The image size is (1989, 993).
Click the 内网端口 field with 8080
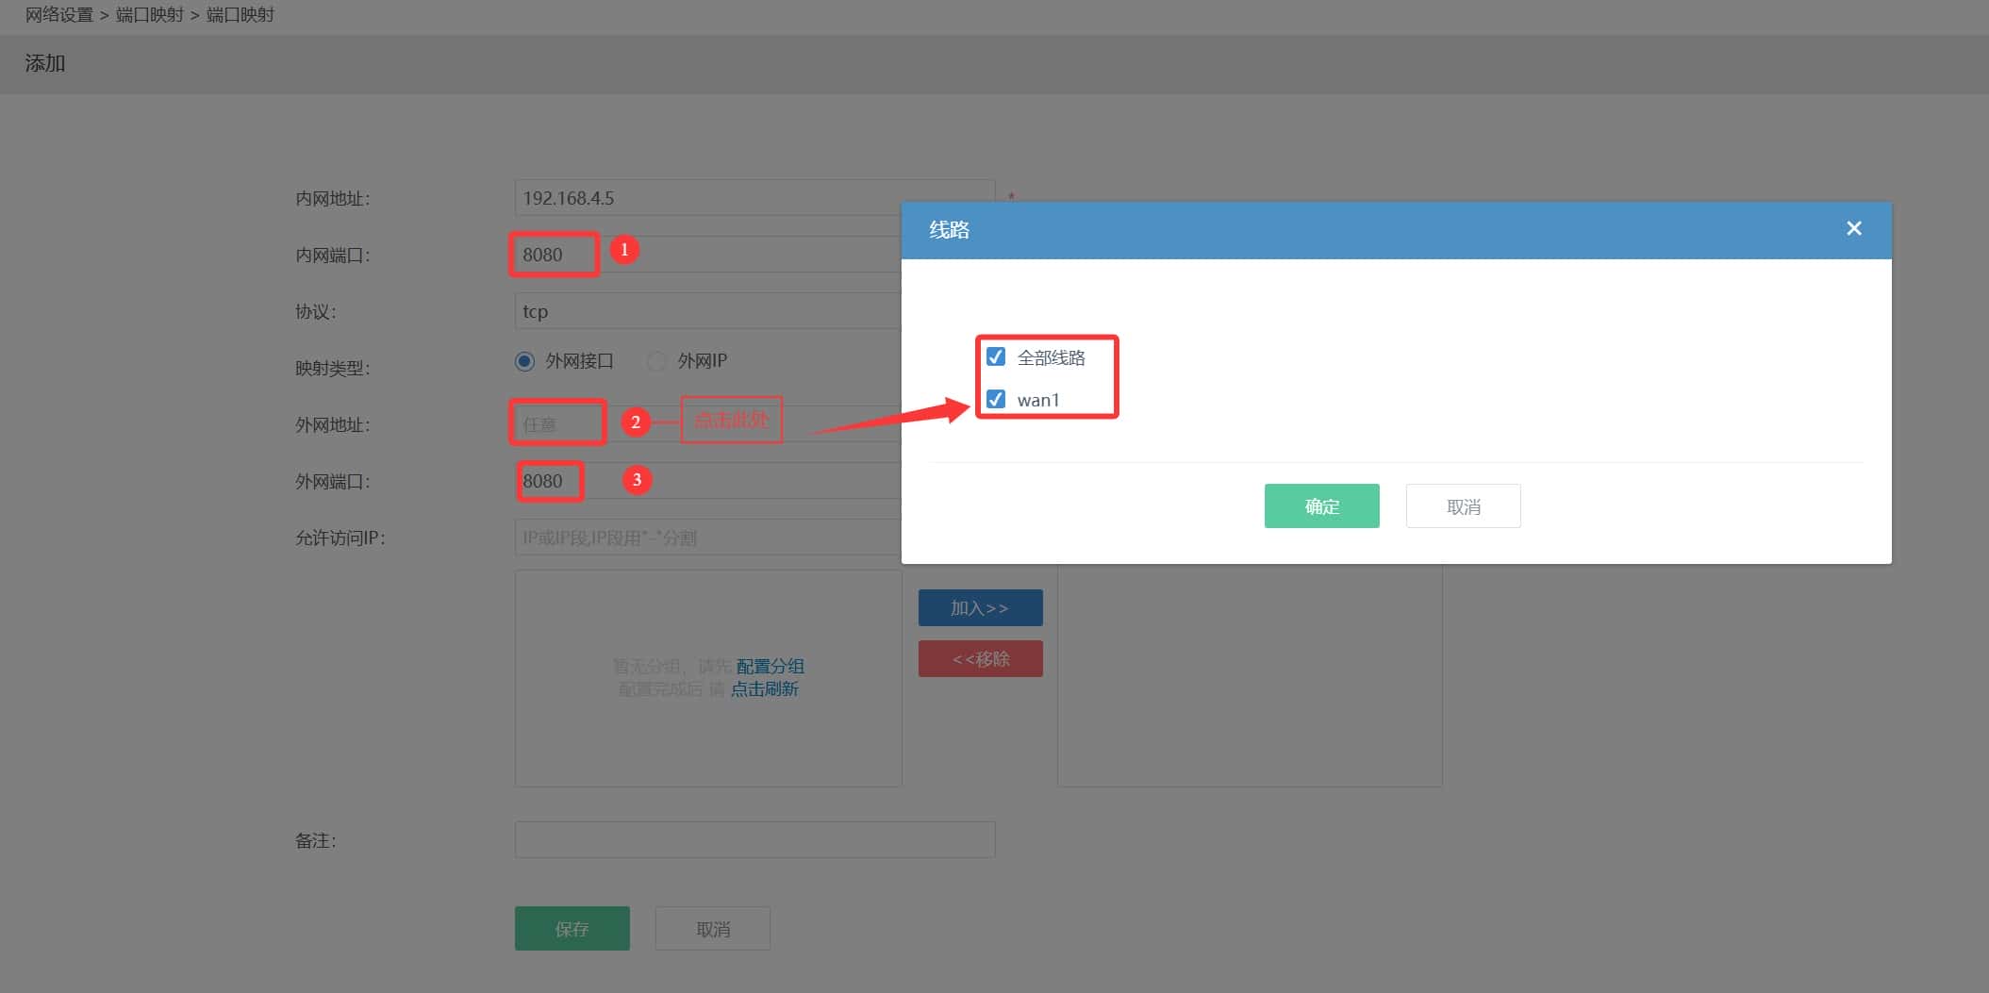point(707,255)
